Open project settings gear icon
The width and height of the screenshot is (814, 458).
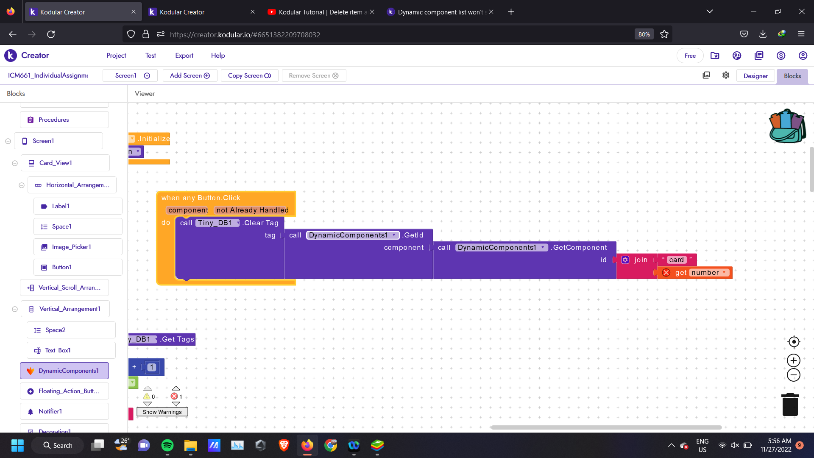pyautogui.click(x=726, y=75)
